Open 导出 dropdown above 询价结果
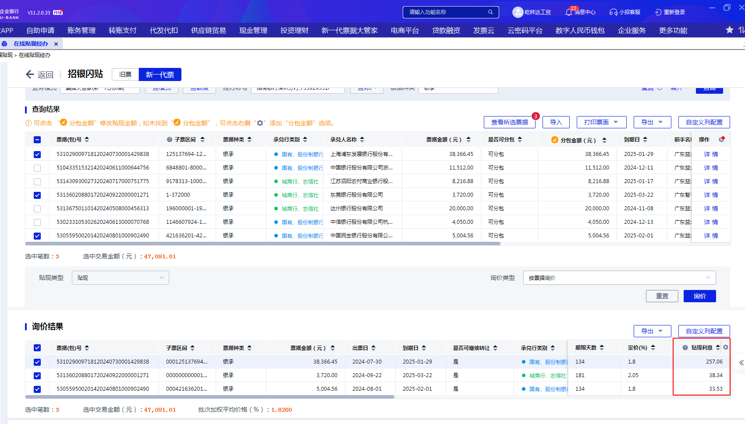 coord(652,331)
